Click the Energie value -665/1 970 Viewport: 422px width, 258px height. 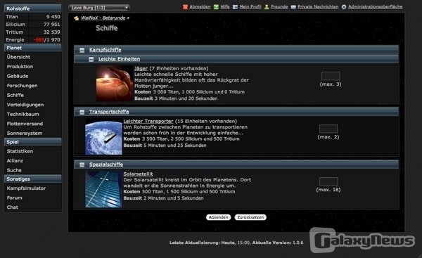(x=47, y=40)
